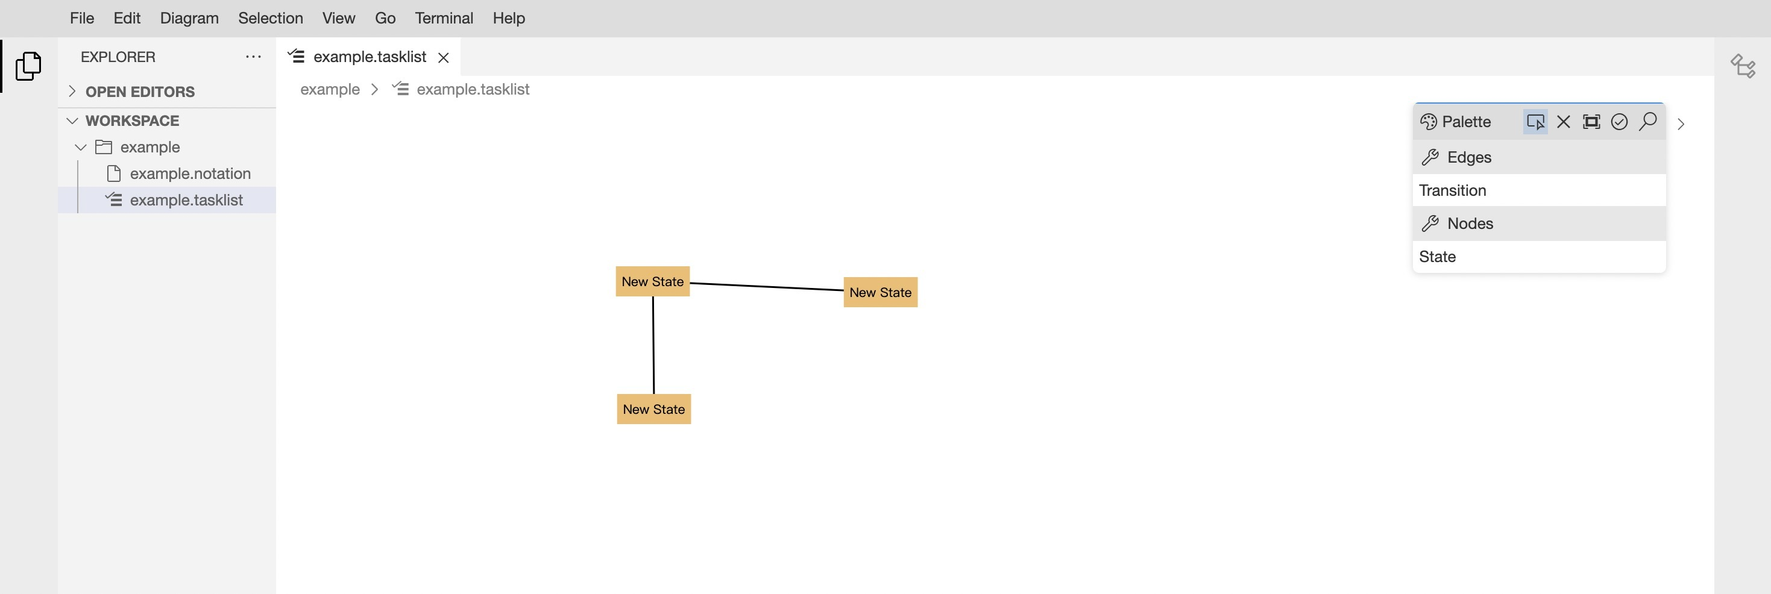Image resolution: width=1771 pixels, height=594 pixels.
Task: Click the bottom New State node on the canvas
Action: tap(653, 408)
